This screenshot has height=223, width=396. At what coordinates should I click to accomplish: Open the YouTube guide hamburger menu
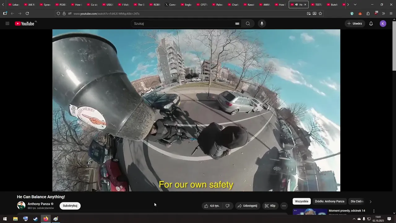tap(7, 24)
